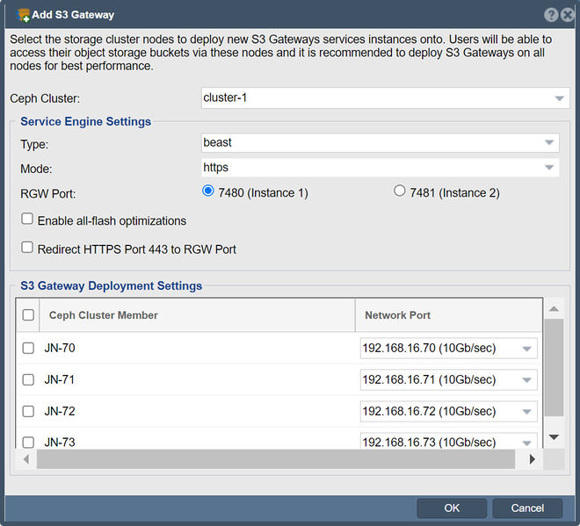The height and width of the screenshot is (526, 580).
Task: Click the vertical scrollbar up arrow
Action: click(x=554, y=308)
